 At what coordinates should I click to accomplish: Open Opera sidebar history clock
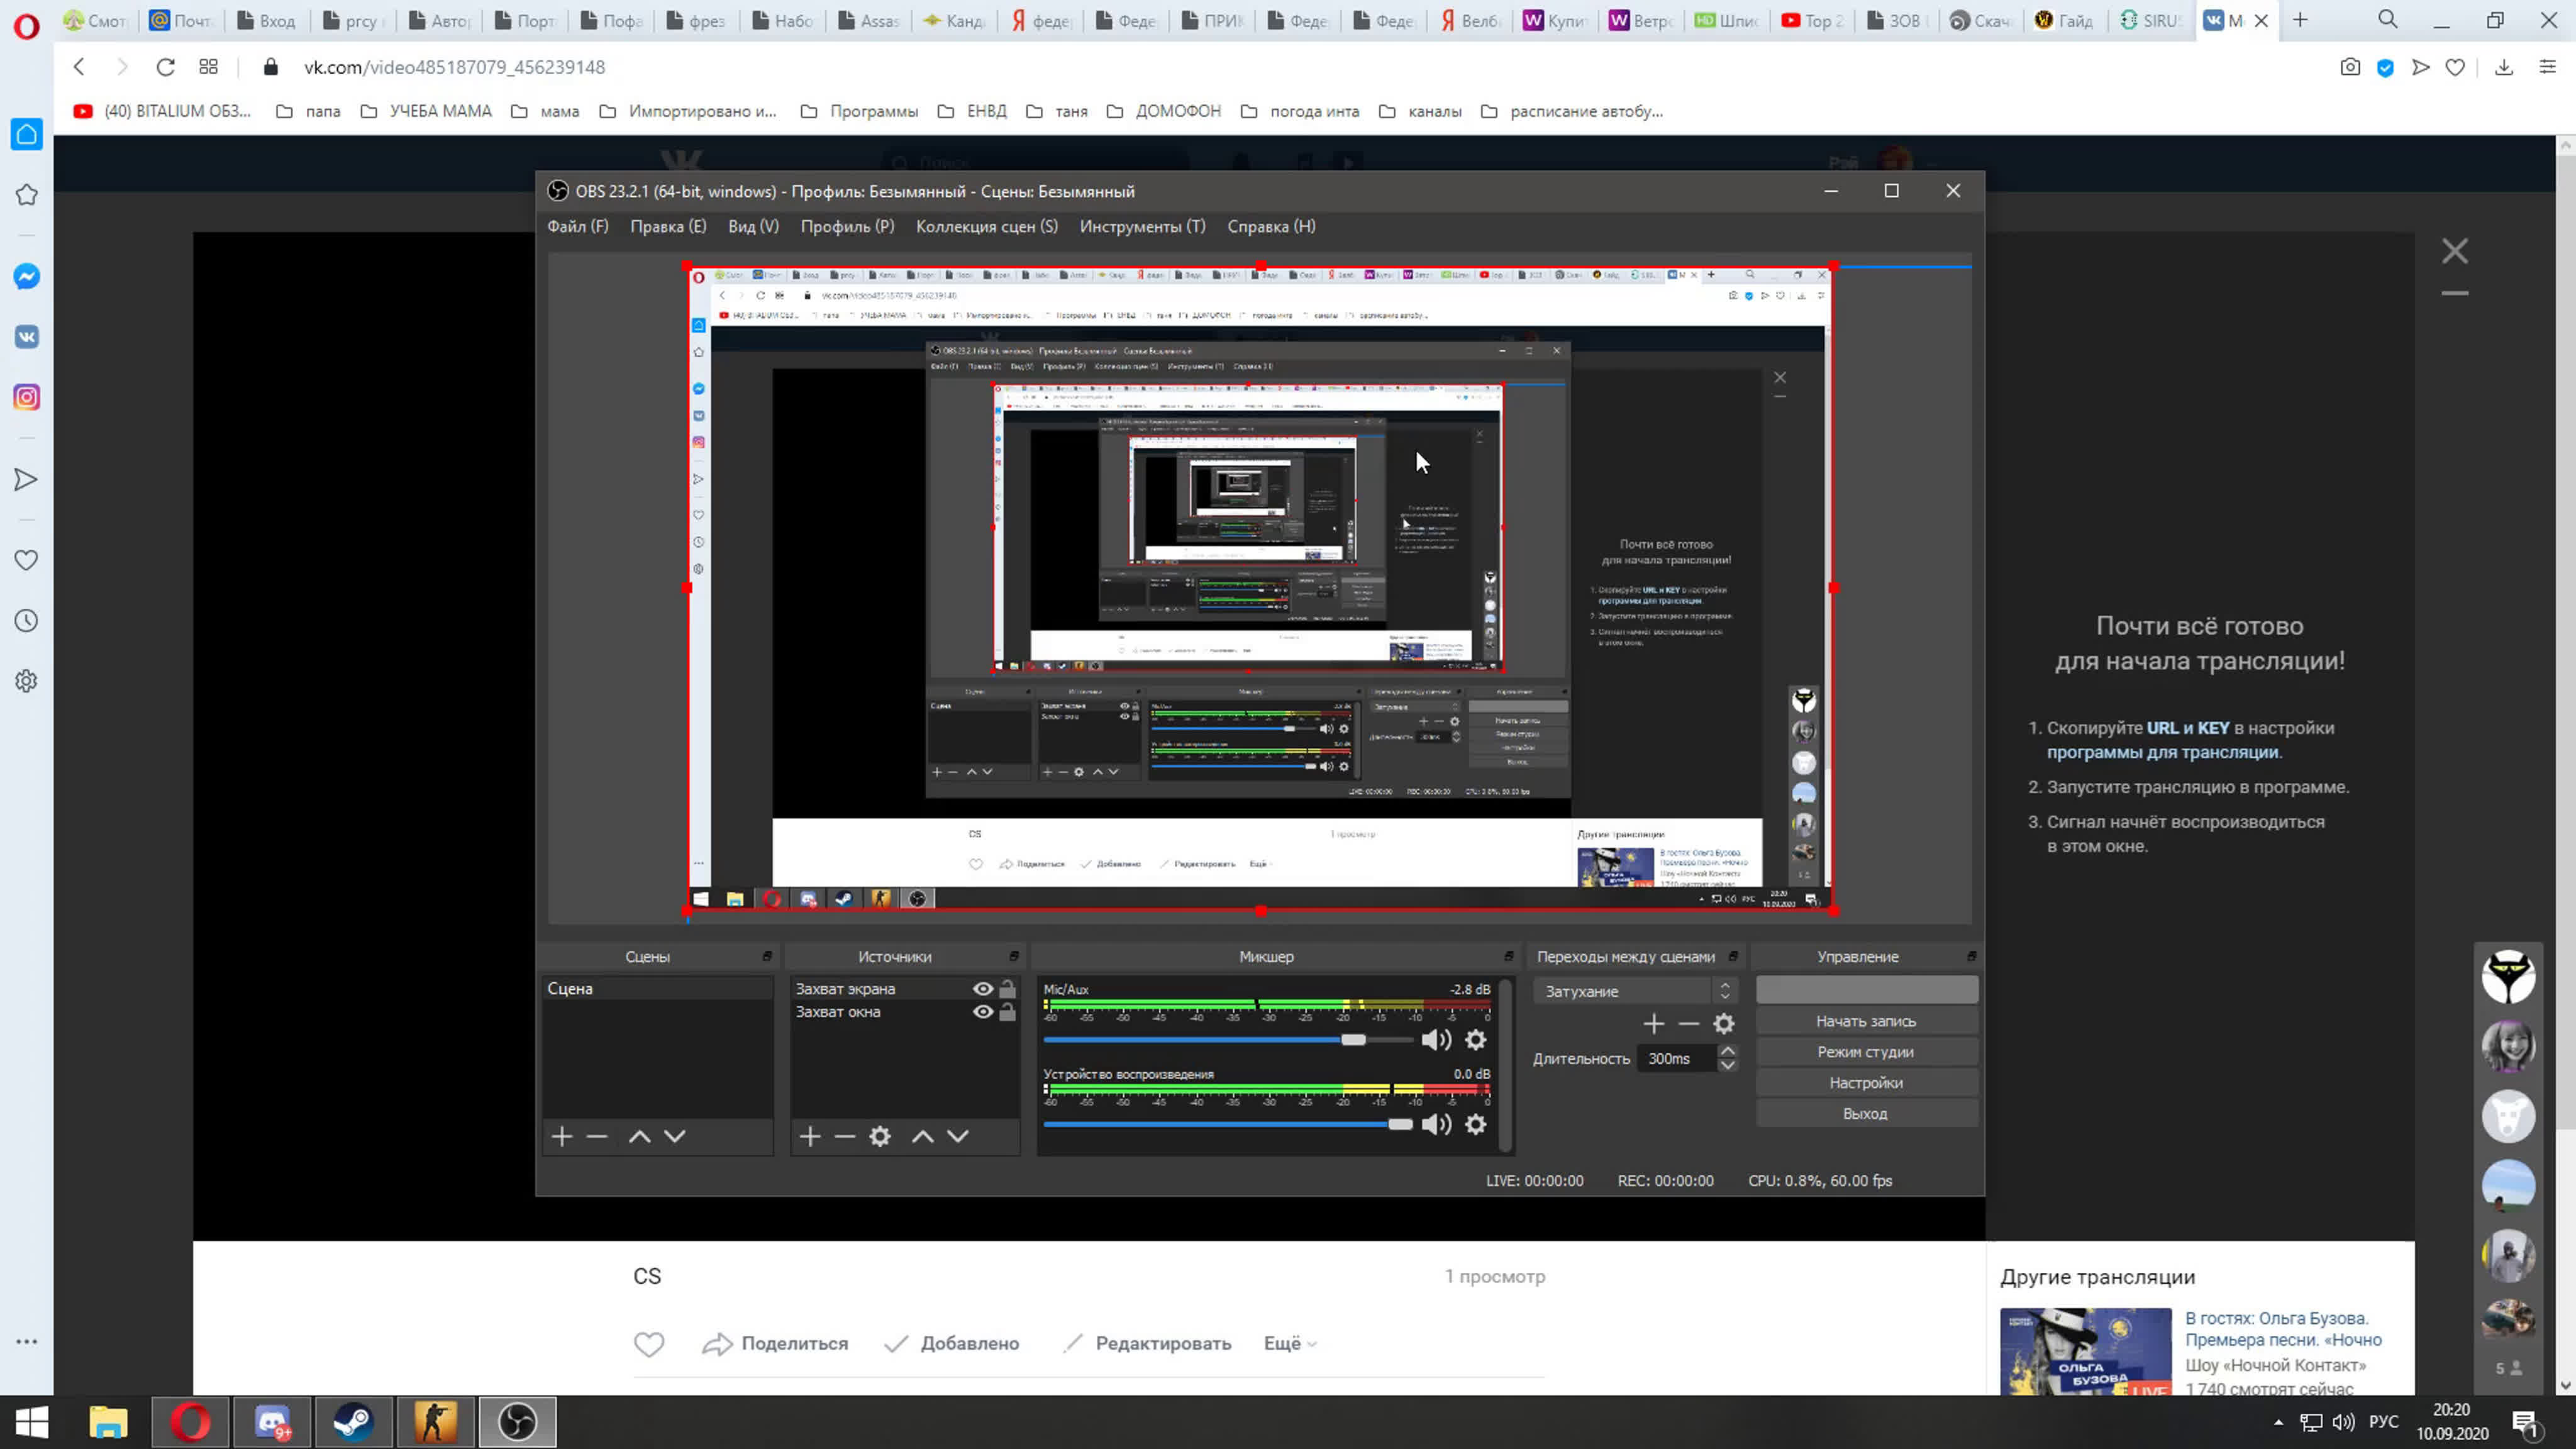(27, 621)
